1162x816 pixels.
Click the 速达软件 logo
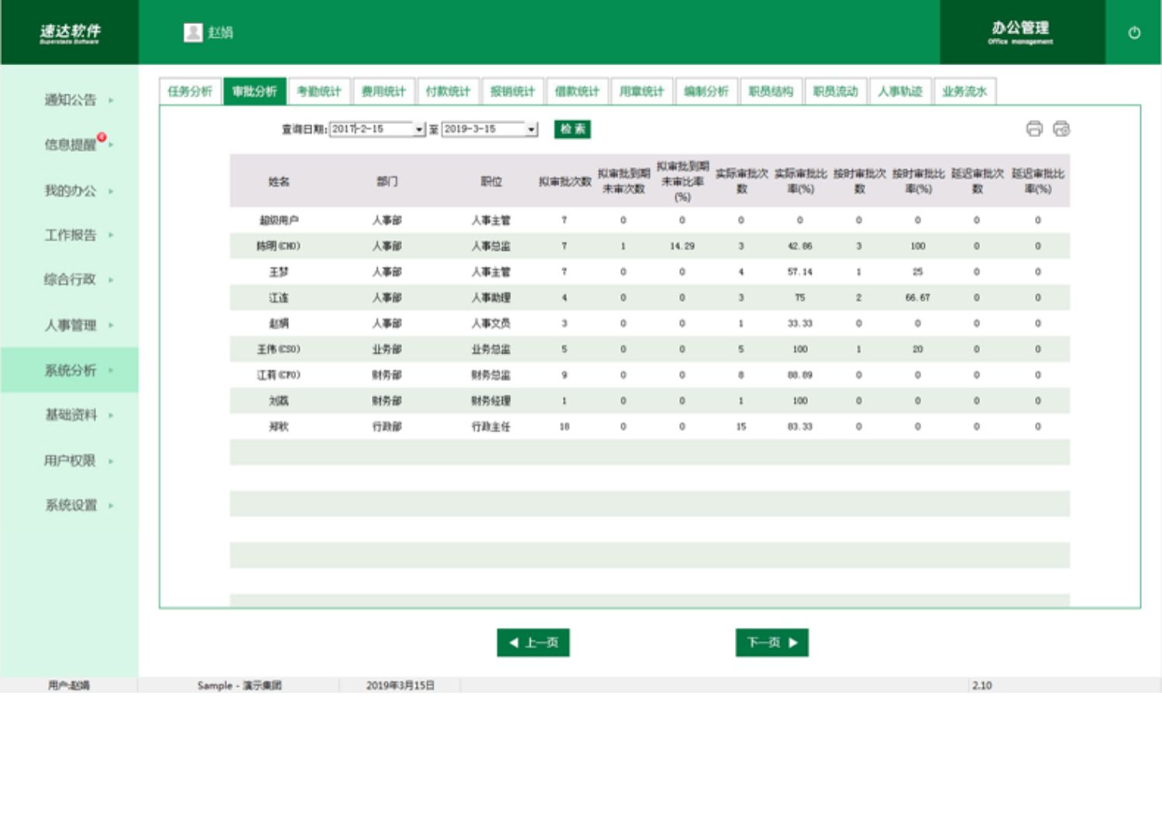click(x=70, y=33)
